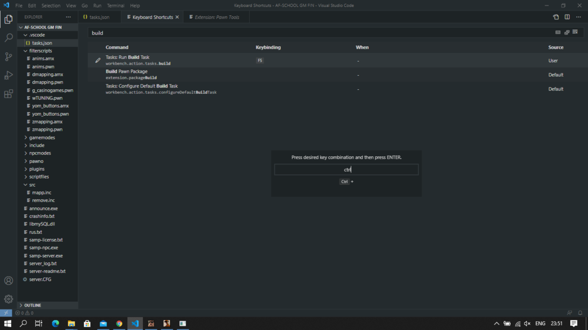588x330 pixels.
Task: Collapse the AF-SCHOOL GM FIN root folder
Action: 47,27
